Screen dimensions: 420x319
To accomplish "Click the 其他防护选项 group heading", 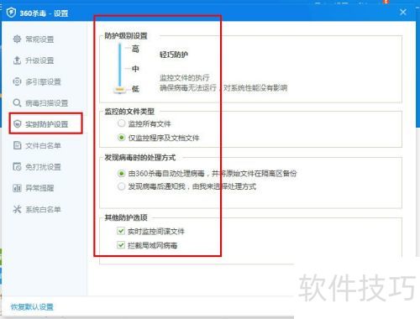I will point(126,217).
